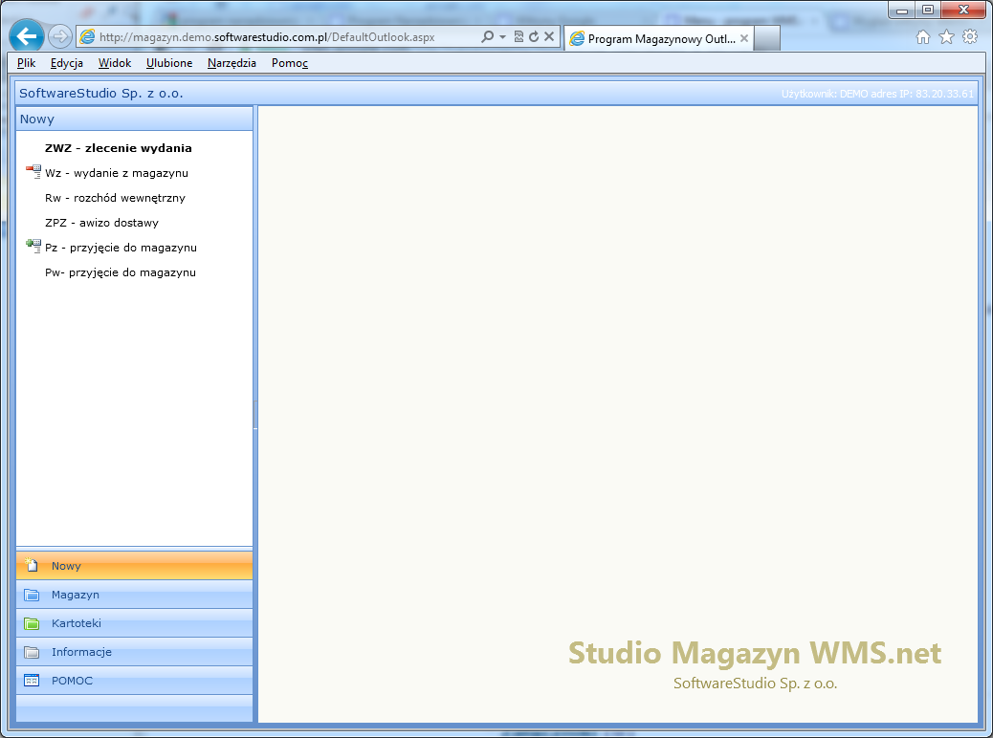Open the Edycja menu
The image size is (993, 738).
pyautogui.click(x=67, y=63)
